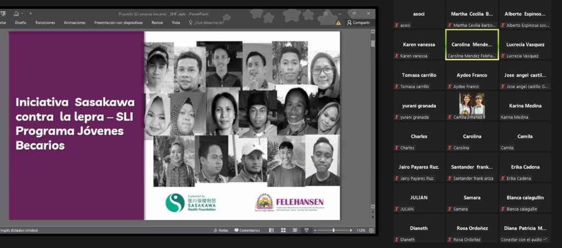Start Slide Show from status bar icon
Viewport: 562px width, 248px height.
[x=307, y=230]
